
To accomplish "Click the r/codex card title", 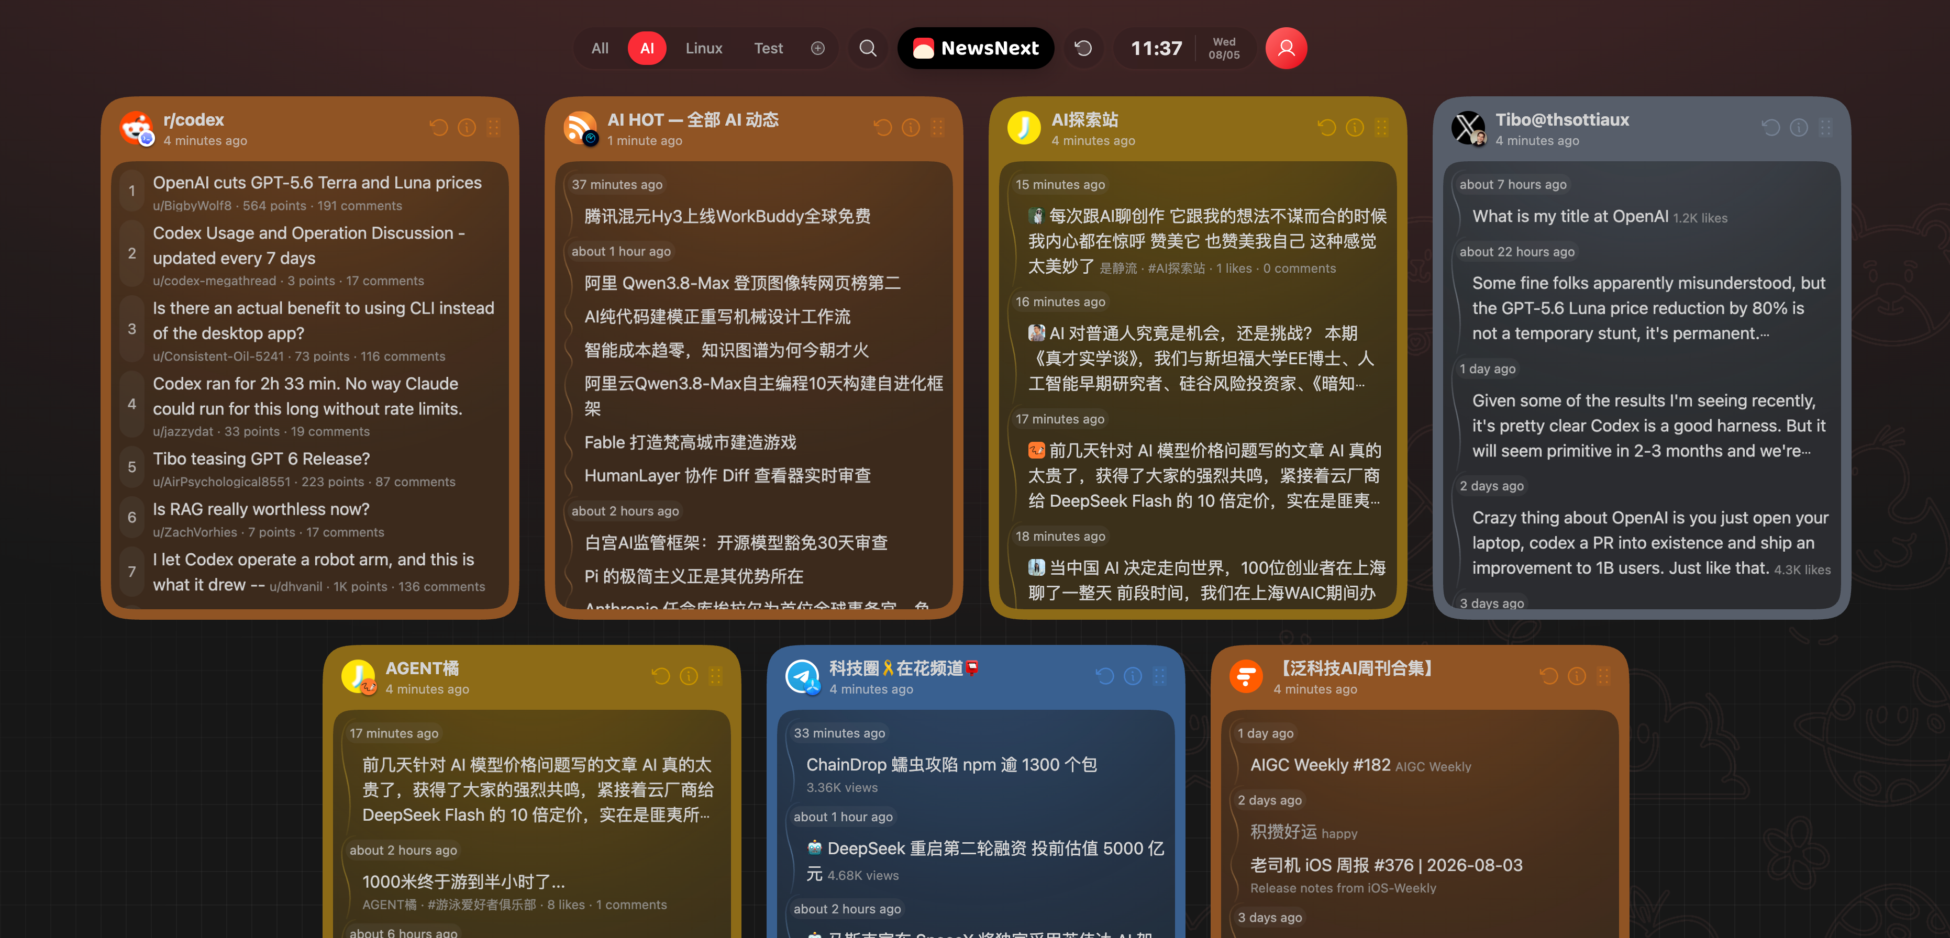I will click(x=194, y=119).
